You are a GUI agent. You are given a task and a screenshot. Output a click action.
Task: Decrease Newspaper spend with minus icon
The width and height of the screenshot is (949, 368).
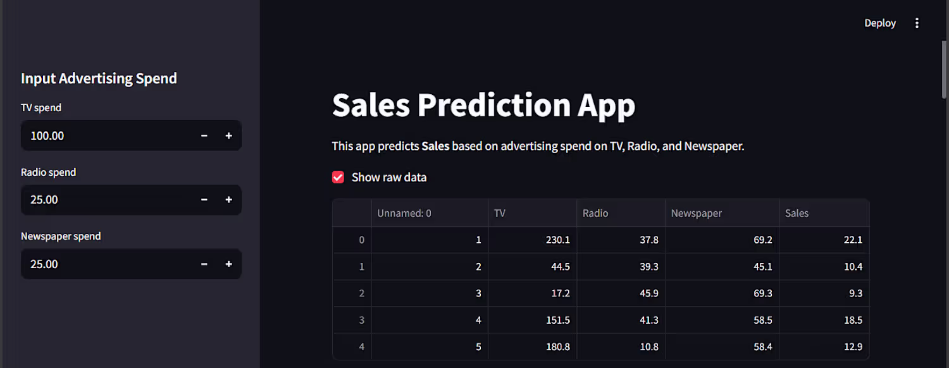coord(204,264)
